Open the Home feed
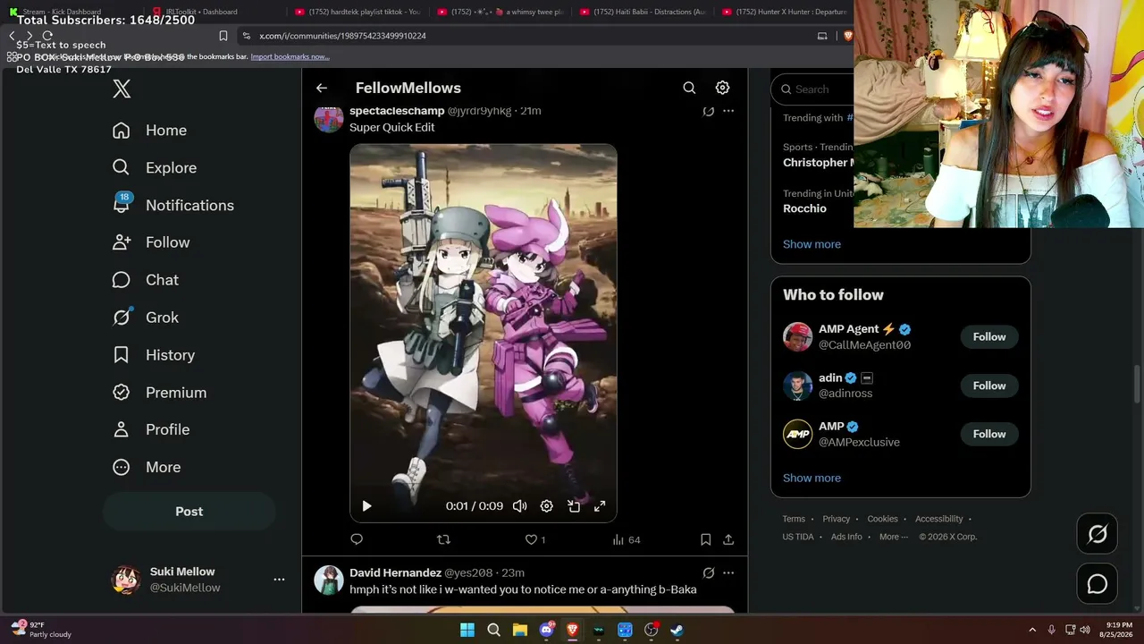The width and height of the screenshot is (1144, 644). click(150, 131)
